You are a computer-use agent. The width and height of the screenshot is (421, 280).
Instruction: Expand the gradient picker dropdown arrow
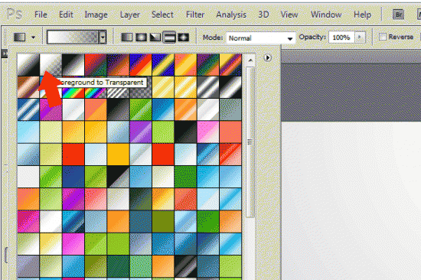pos(103,37)
